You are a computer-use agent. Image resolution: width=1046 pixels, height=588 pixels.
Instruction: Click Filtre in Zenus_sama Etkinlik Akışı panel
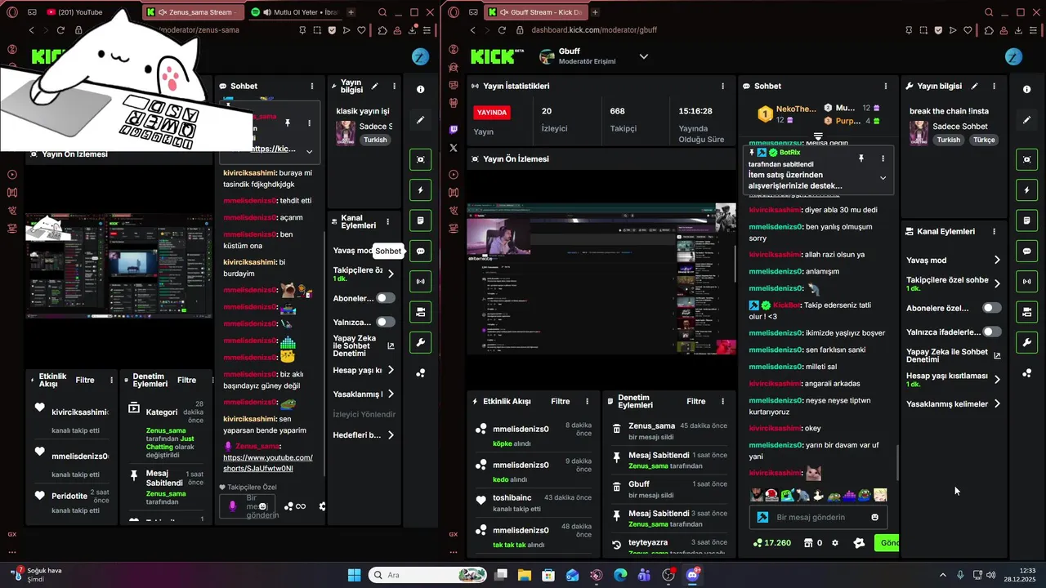coord(85,380)
